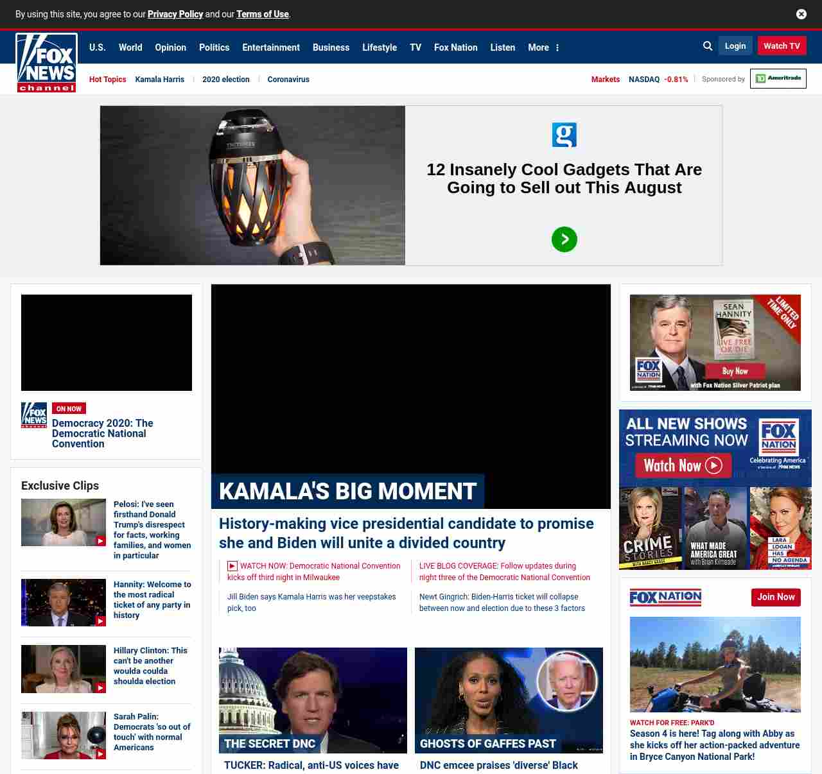The width and height of the screenshot is (822, 774).
Task: Click the red Watch TV button
Action: [x=782, y=46]
